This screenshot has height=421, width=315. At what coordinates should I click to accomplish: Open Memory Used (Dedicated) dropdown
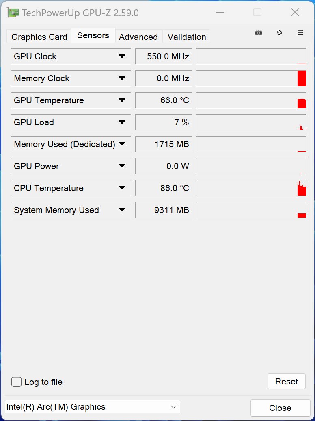coord(122,144)
